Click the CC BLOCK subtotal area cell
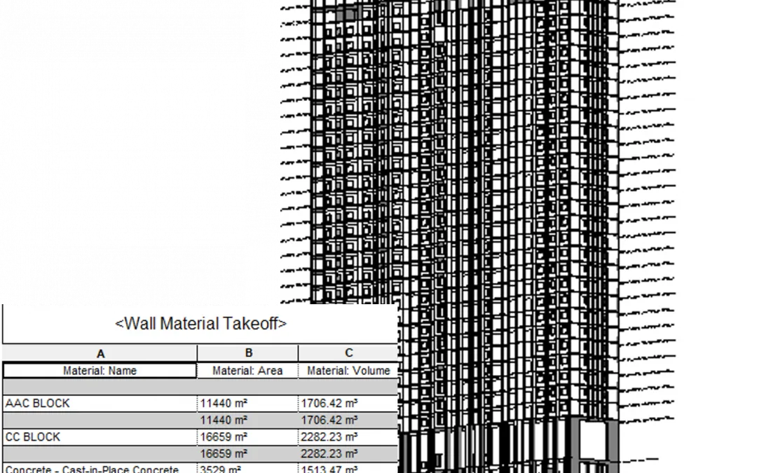The height and width of the screenshot is (473, 757). coord(247,454)
